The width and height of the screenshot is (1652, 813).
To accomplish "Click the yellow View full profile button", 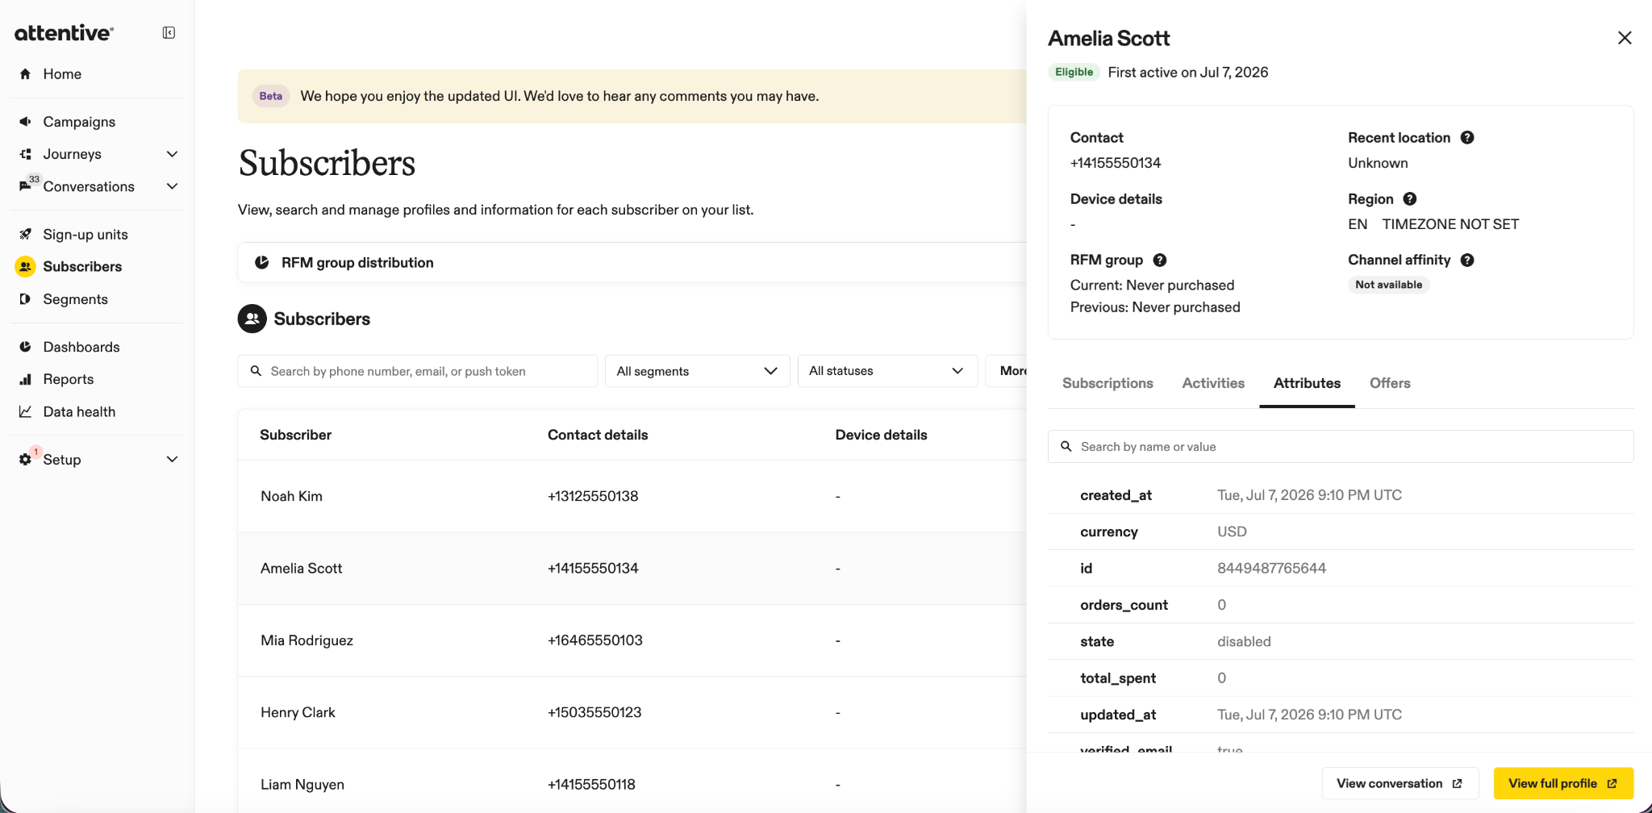I will tap(1563, 783).
